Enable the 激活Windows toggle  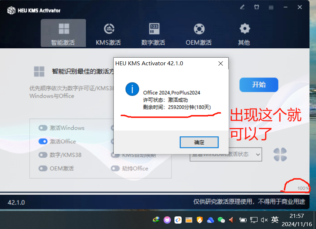43,128
